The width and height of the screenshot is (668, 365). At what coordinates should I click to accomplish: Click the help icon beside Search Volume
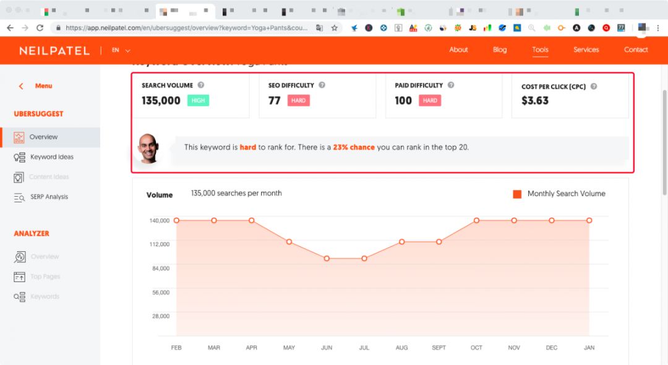[x=200, y=85]
